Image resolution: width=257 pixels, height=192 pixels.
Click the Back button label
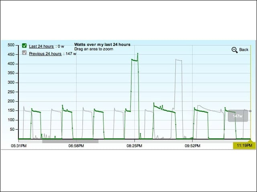(x=244, y=50)
